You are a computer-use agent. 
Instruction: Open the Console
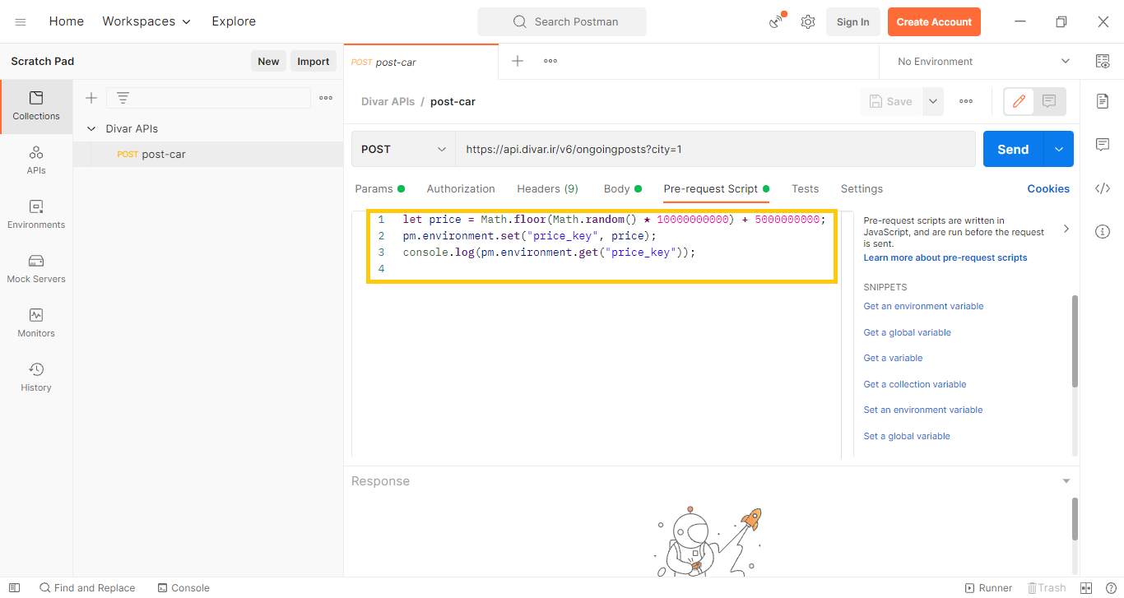pos(183,587)
